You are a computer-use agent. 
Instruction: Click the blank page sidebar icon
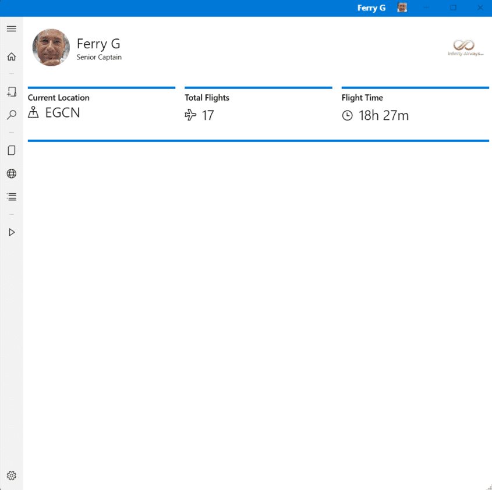pyautogui.click(x=12, y=150)
